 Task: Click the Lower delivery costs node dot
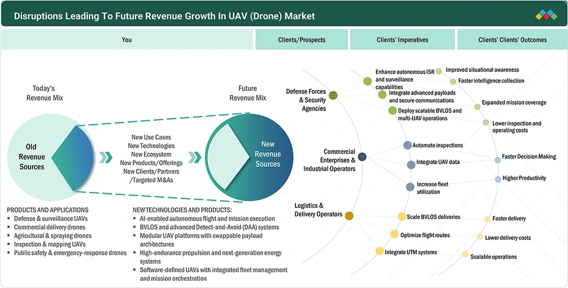[480, 236]
